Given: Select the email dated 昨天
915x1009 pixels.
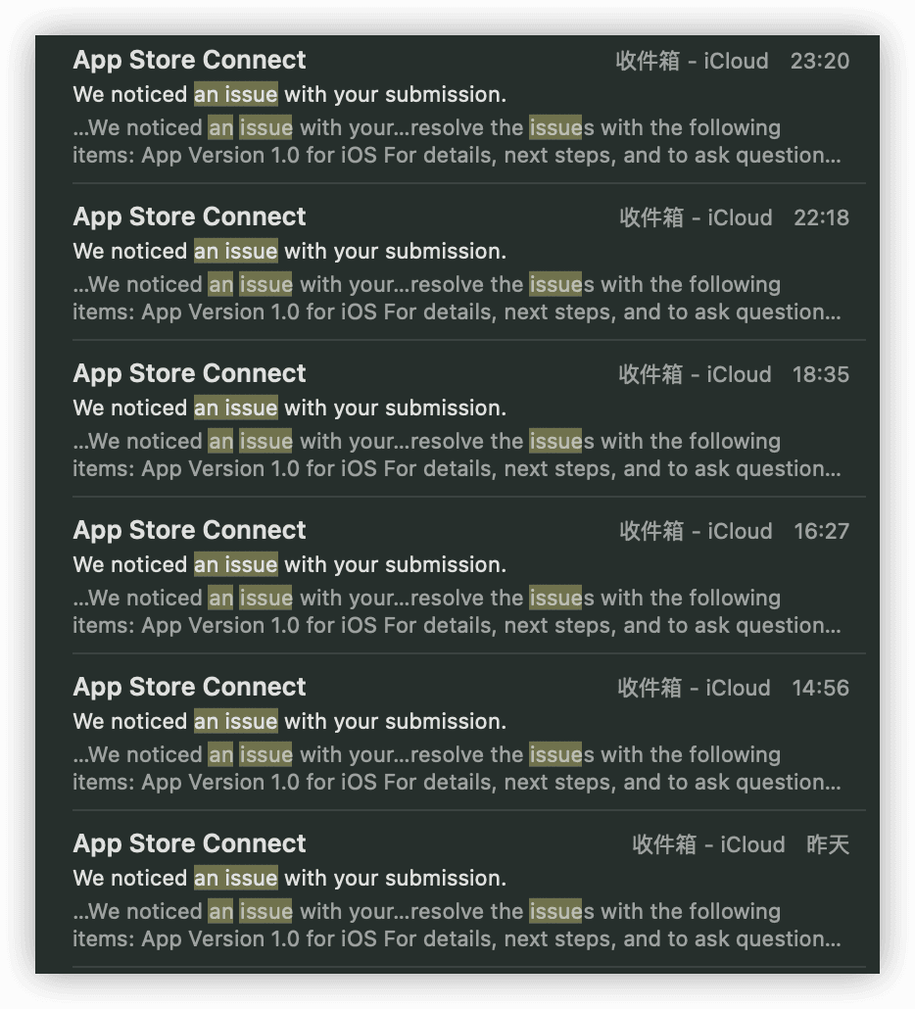Looking at the screenshot, I should coord(460,891).
